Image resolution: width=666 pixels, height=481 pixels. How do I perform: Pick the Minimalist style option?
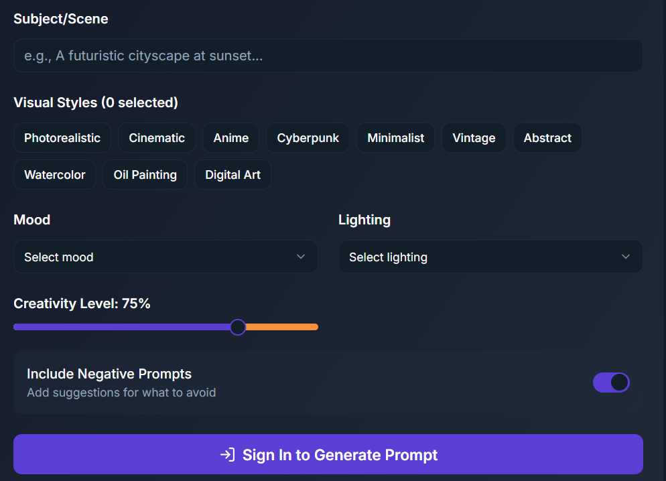[395, 137]
